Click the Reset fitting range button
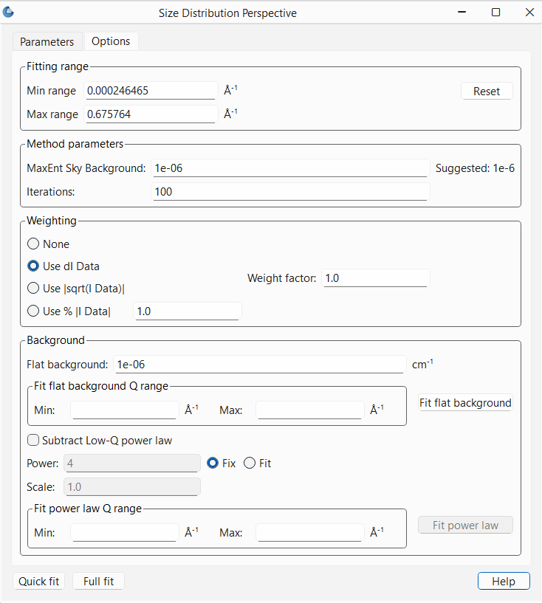 (x=487, y=92)
